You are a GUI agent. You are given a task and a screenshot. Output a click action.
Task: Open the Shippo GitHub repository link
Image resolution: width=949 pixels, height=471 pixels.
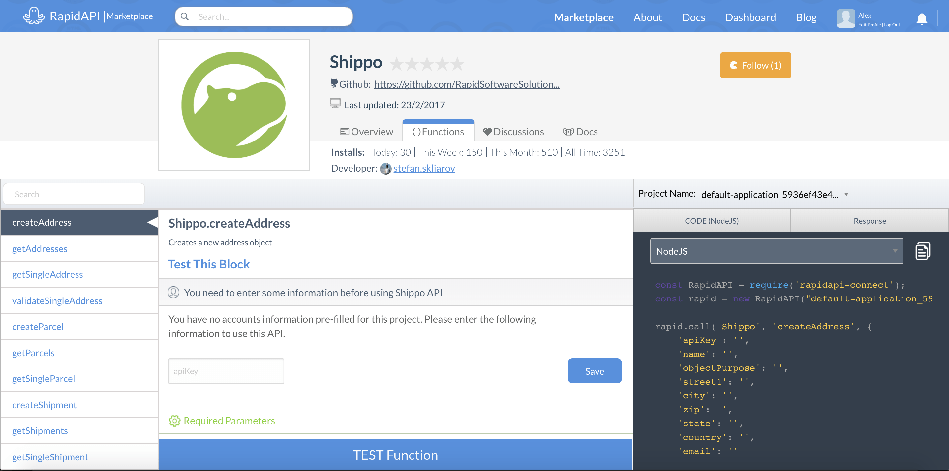coord(466,84)
